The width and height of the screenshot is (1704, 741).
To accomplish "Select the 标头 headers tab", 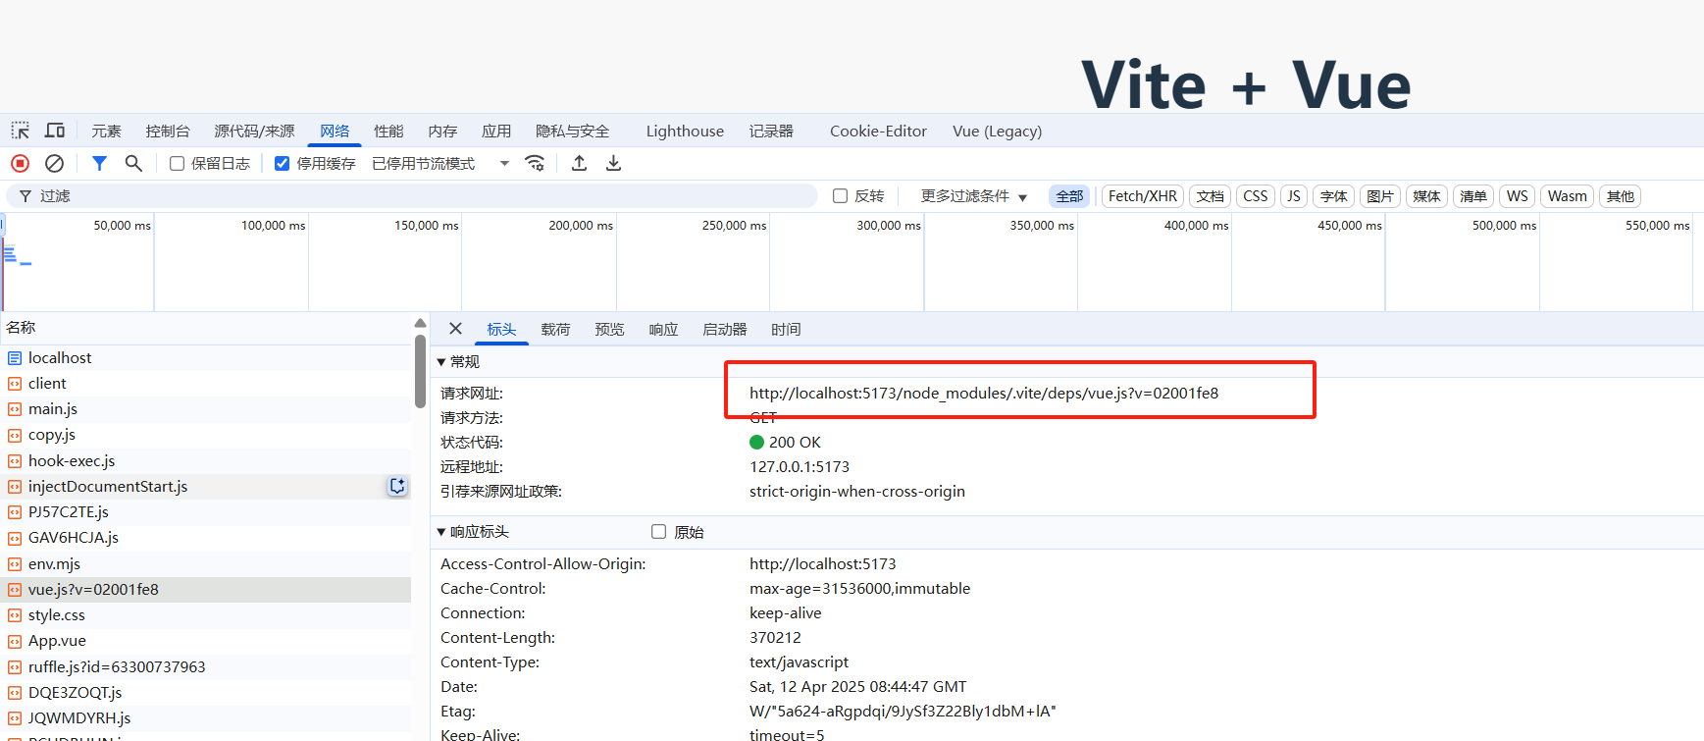I will pos(501,330).
